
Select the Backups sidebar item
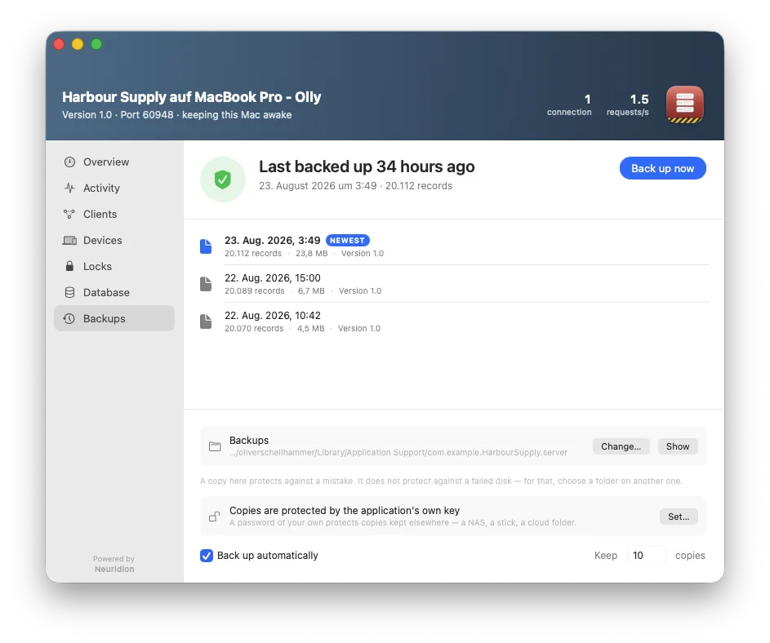[x=114, y=318]
